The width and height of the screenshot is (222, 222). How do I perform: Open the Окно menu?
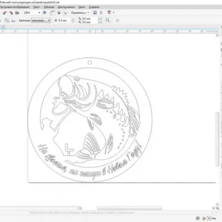[x=82, y=7]
